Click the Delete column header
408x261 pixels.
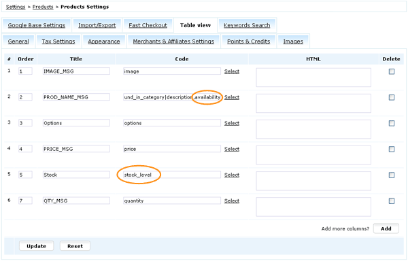click(x=391, y=59)
